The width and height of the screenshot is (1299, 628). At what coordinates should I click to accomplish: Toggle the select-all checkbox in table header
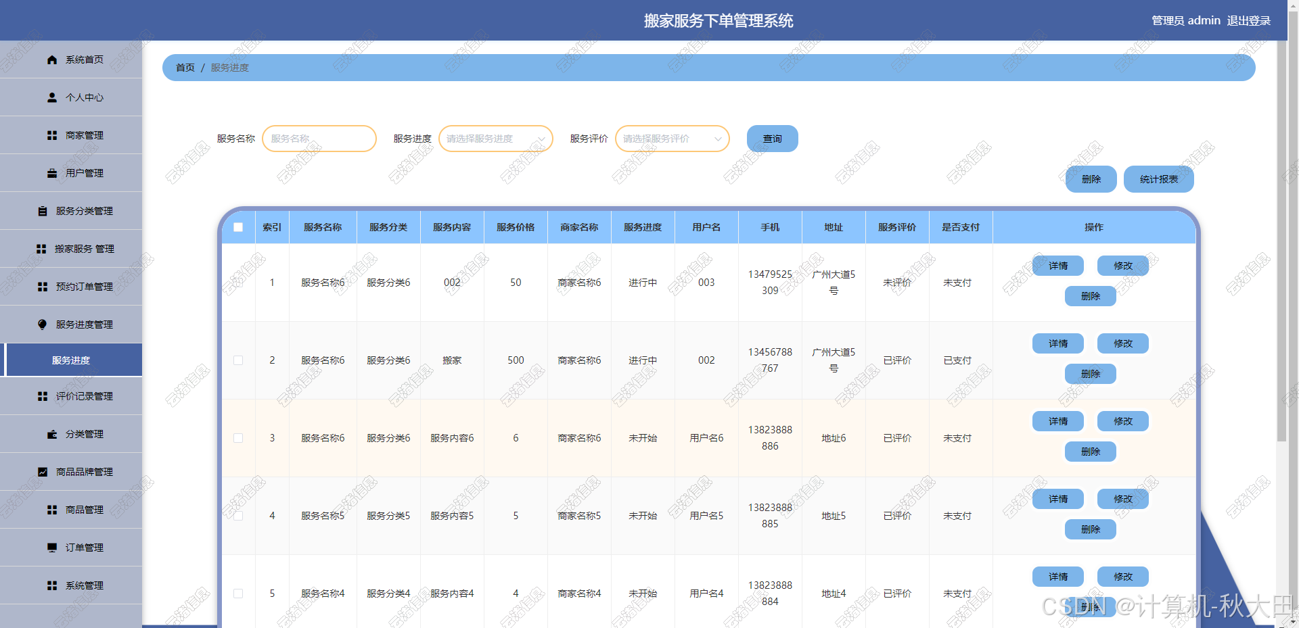(x=238, y=228)
